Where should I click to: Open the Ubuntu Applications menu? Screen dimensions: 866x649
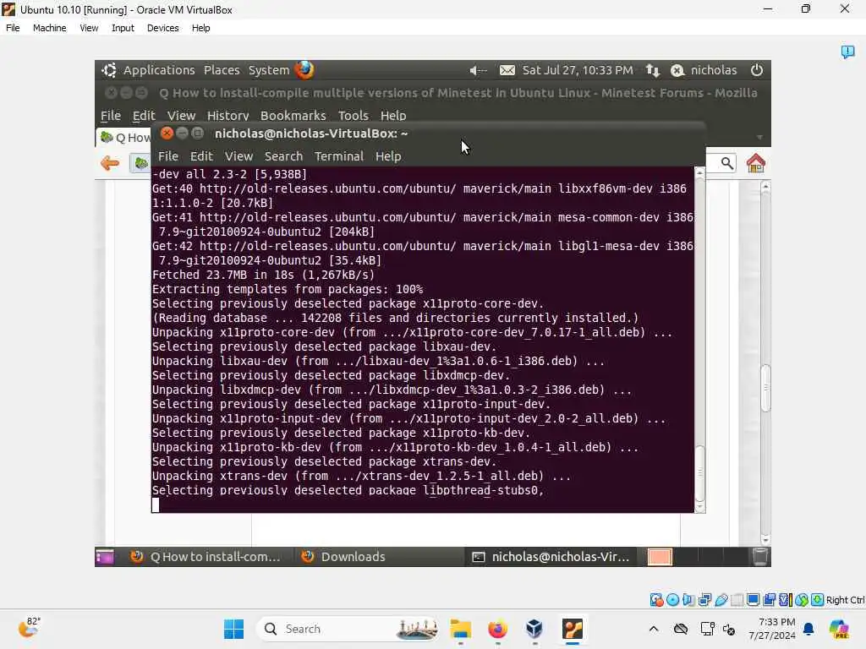pyautogui.click(x=159, y=70)
